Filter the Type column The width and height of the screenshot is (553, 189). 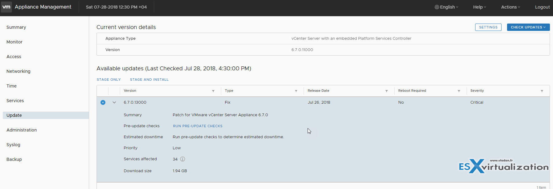pos(296,91)
